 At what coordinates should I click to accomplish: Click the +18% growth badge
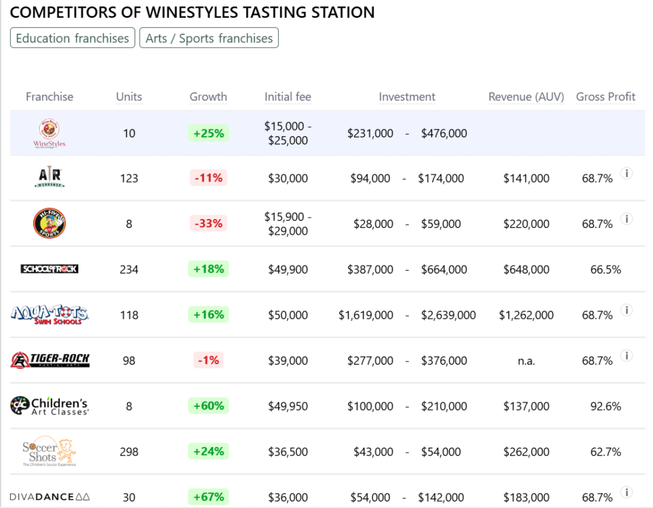point(209,269)
